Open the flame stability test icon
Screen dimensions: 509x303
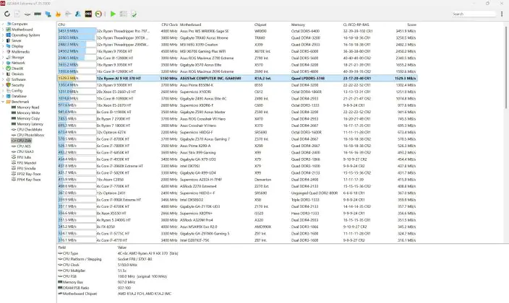point(58,14)
